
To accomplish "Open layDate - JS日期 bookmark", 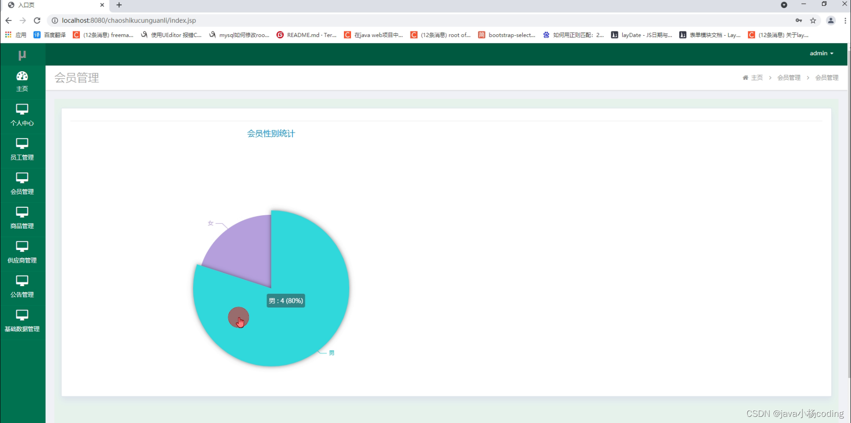I will coord(642,35).
